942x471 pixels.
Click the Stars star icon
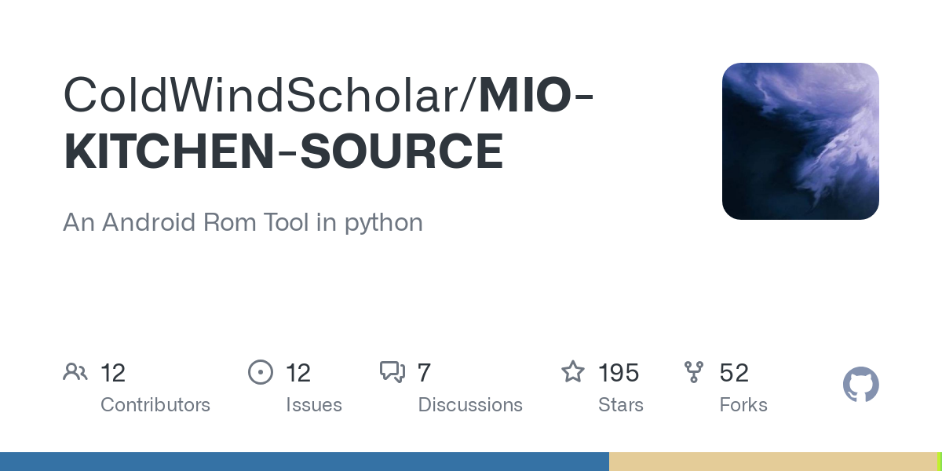click(x=573, y=371)
